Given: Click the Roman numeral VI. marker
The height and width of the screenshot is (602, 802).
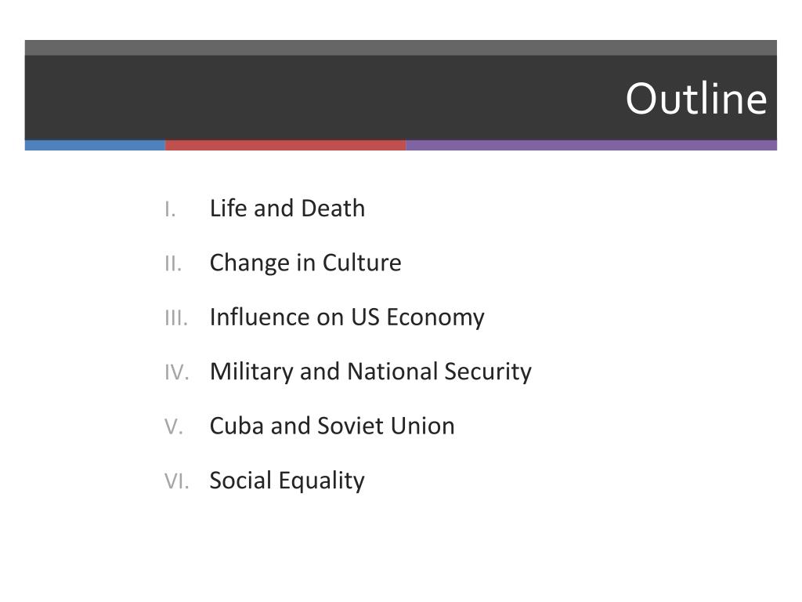Looking at the screenshot, I should tap(177, 482).
